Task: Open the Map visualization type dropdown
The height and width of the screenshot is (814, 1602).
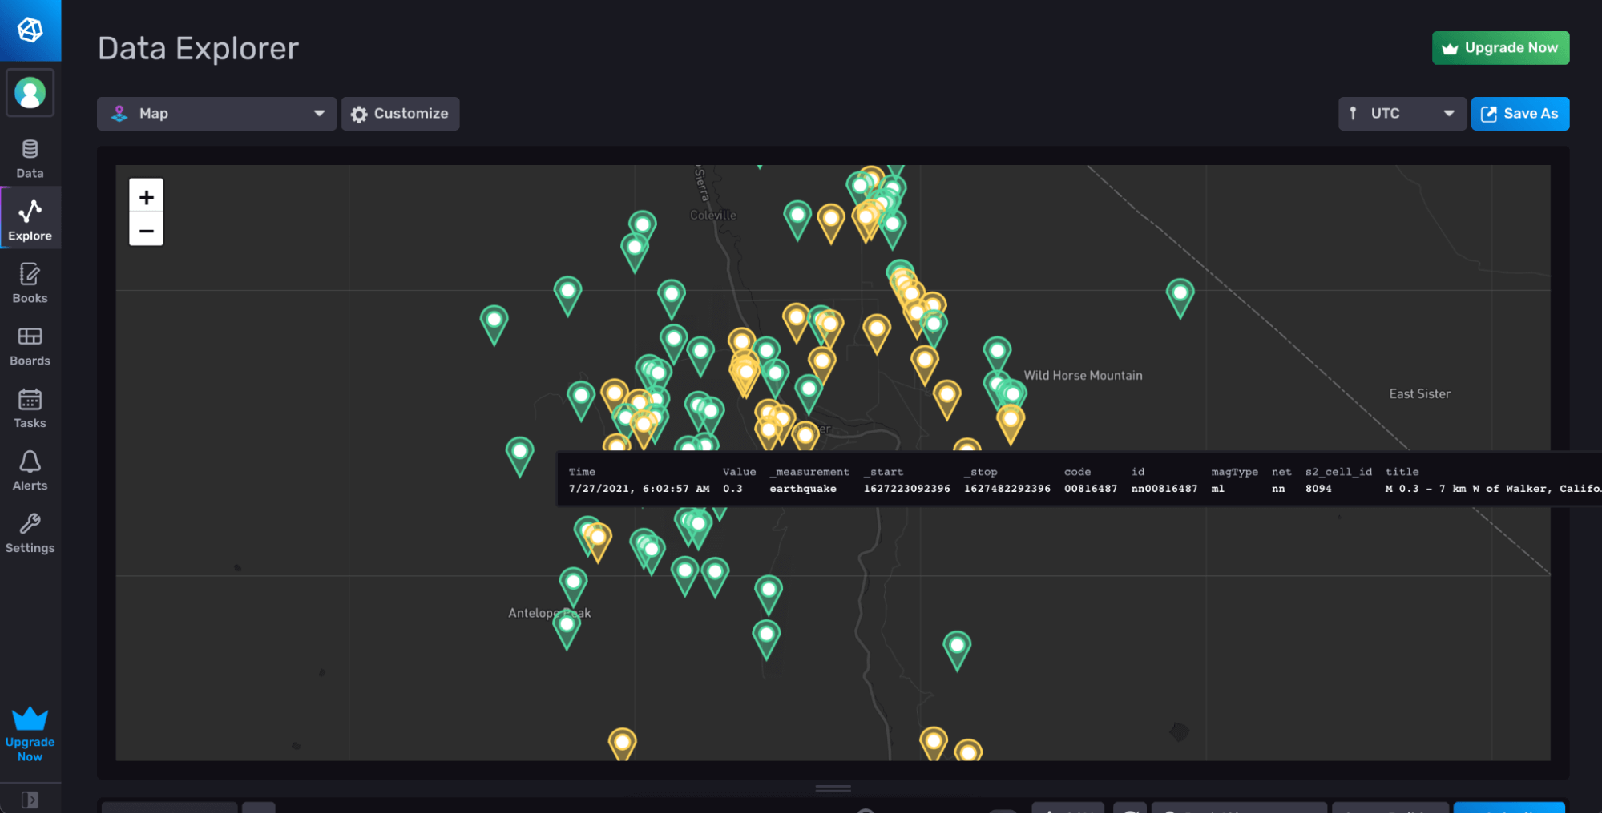Action: tap(216, 113)
